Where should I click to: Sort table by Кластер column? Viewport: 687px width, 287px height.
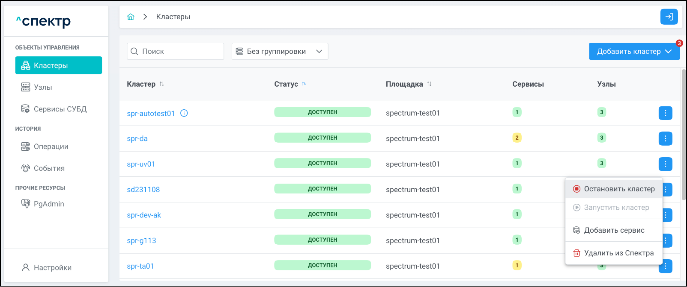tap(162, 84)
